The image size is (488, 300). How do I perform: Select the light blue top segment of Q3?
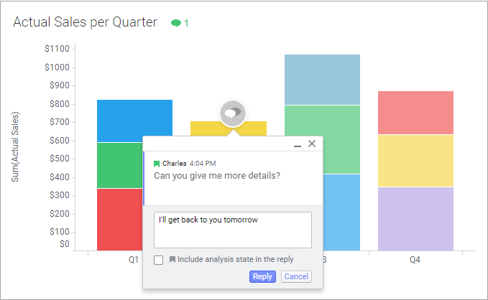point(322,79)
